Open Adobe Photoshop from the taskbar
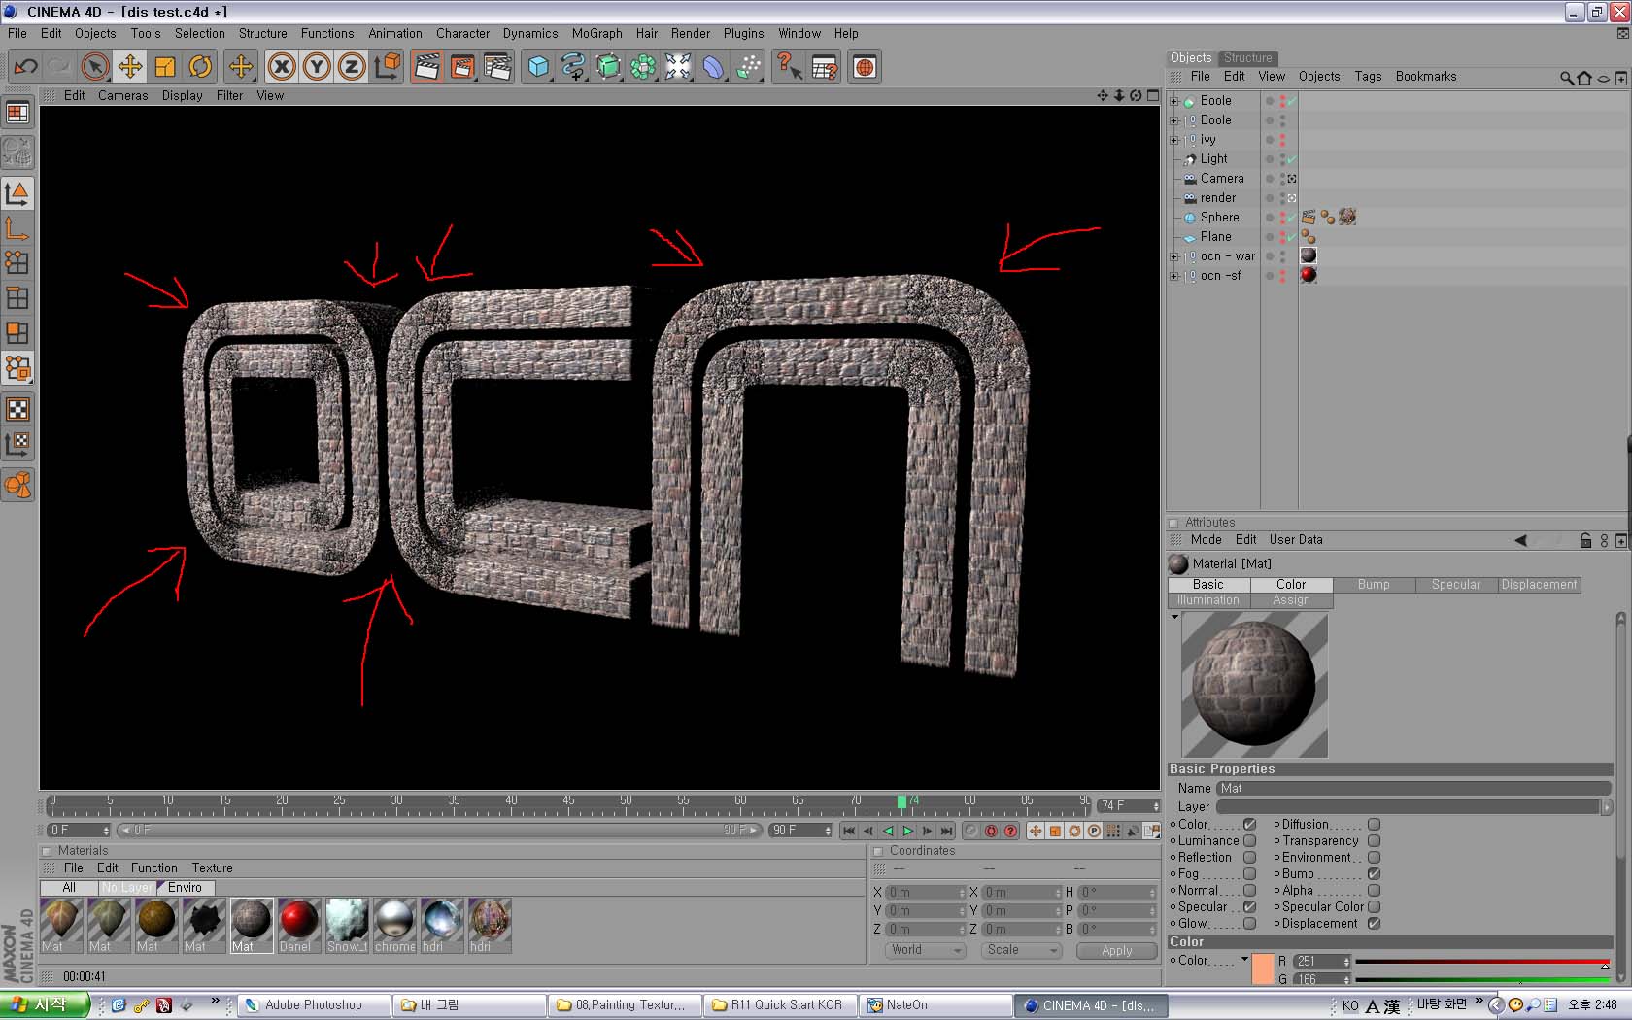The width and height of the screenshot is (1632, 1020). click(x=313, y=1005)
